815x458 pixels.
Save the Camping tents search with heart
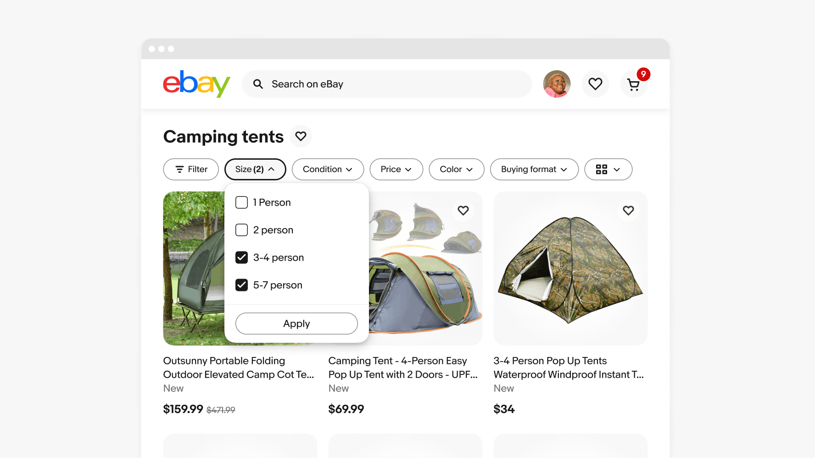301,136
